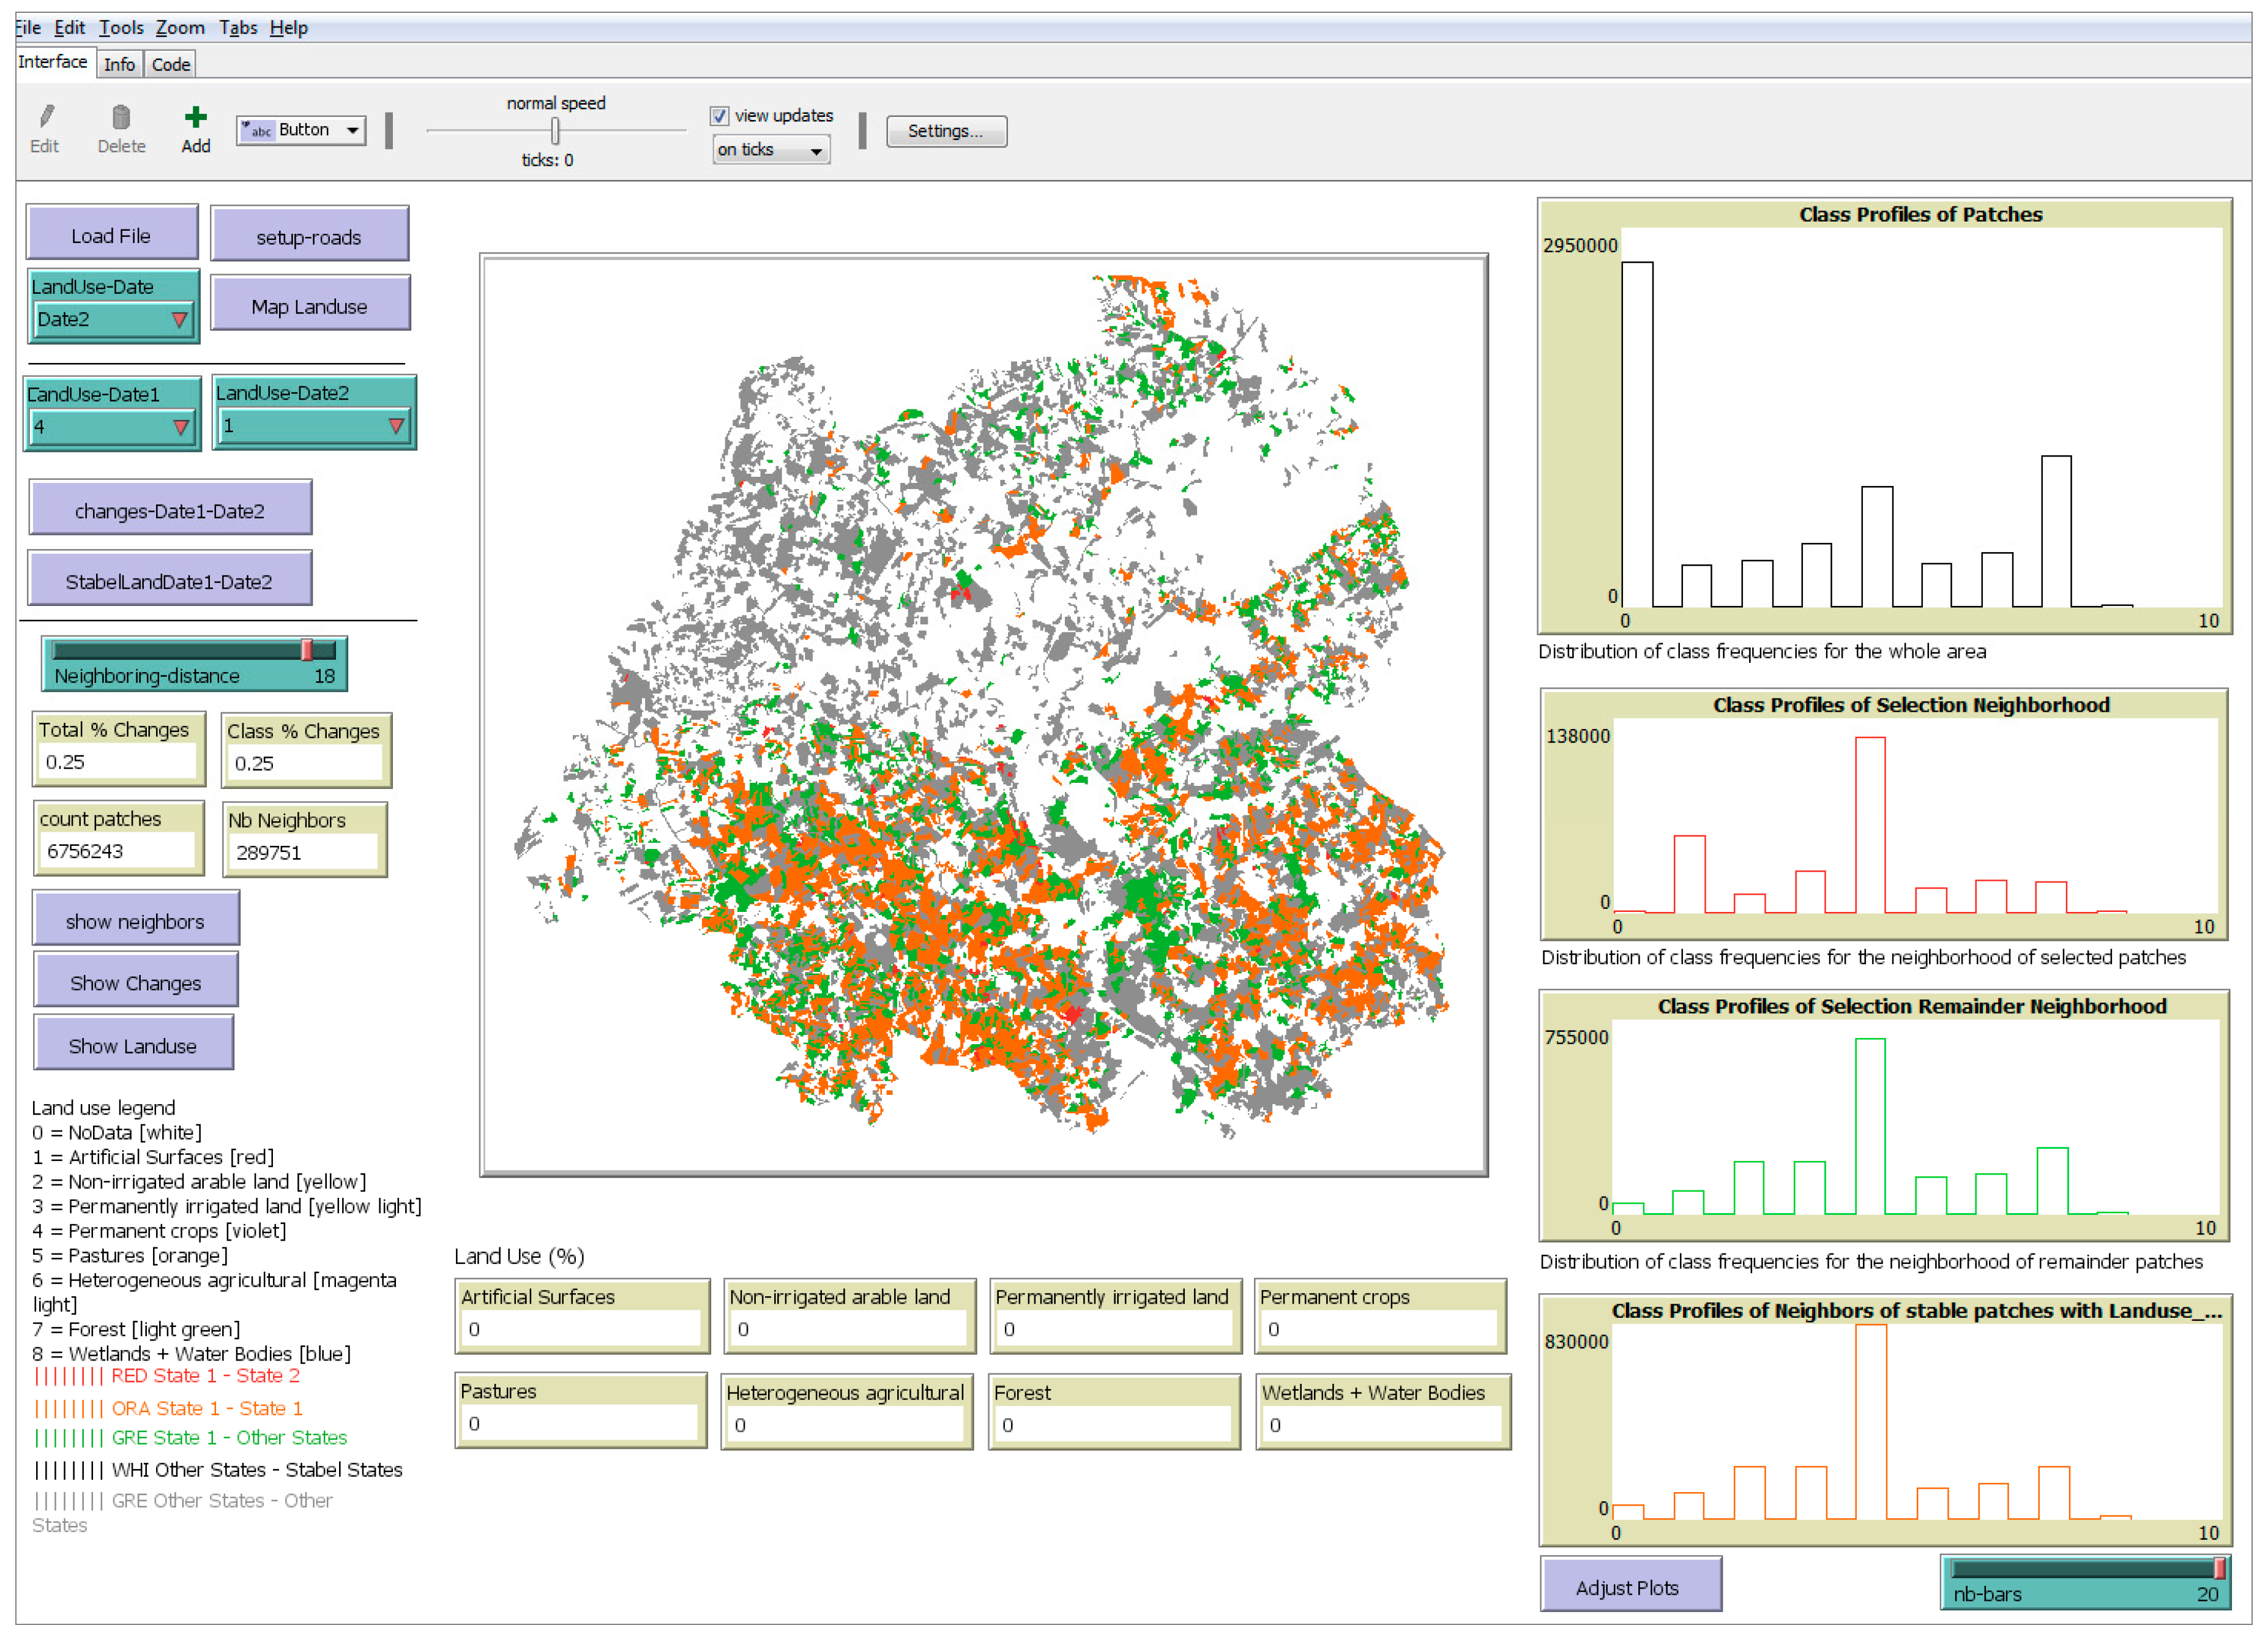Click the Edit pencil icon in toolbar
Screen dimensions: 2268x1636
tap(46, 117)
